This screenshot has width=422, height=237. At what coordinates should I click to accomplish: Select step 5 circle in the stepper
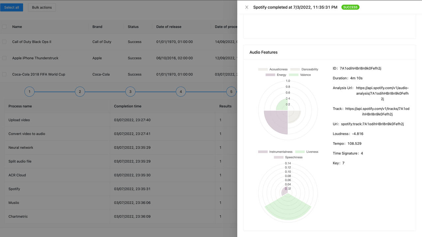[x=231, y=92]
